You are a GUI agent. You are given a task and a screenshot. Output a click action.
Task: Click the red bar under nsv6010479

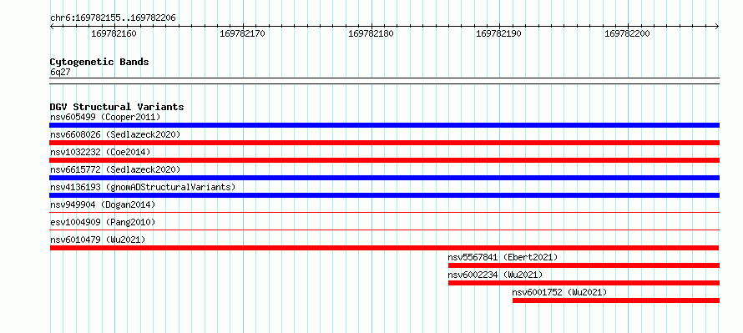(384, 248)
